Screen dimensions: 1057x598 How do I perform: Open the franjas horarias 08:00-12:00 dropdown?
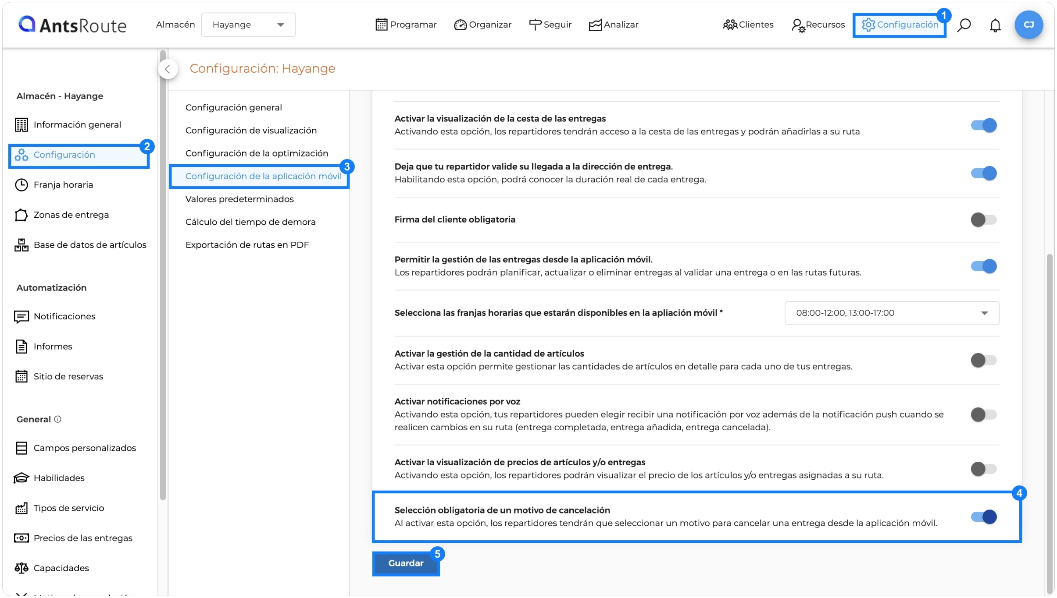point(892,313)
